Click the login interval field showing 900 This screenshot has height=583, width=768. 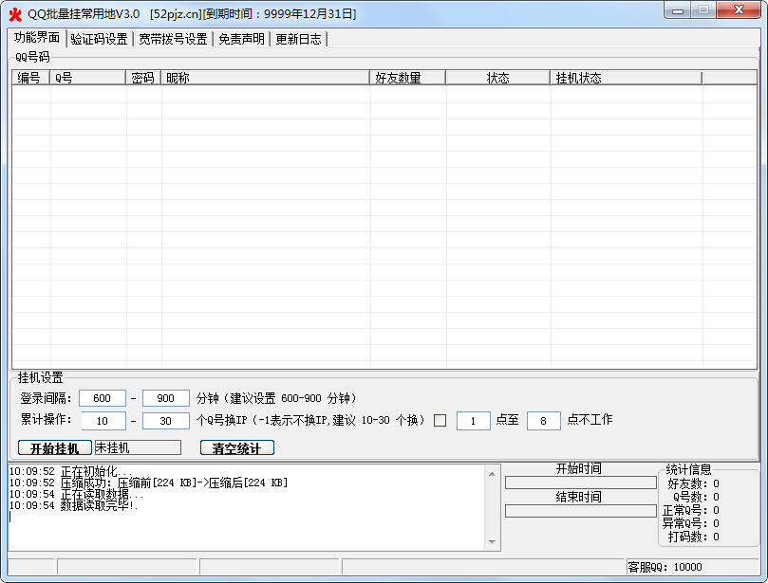pyautogui.click(x=166, y=398)
